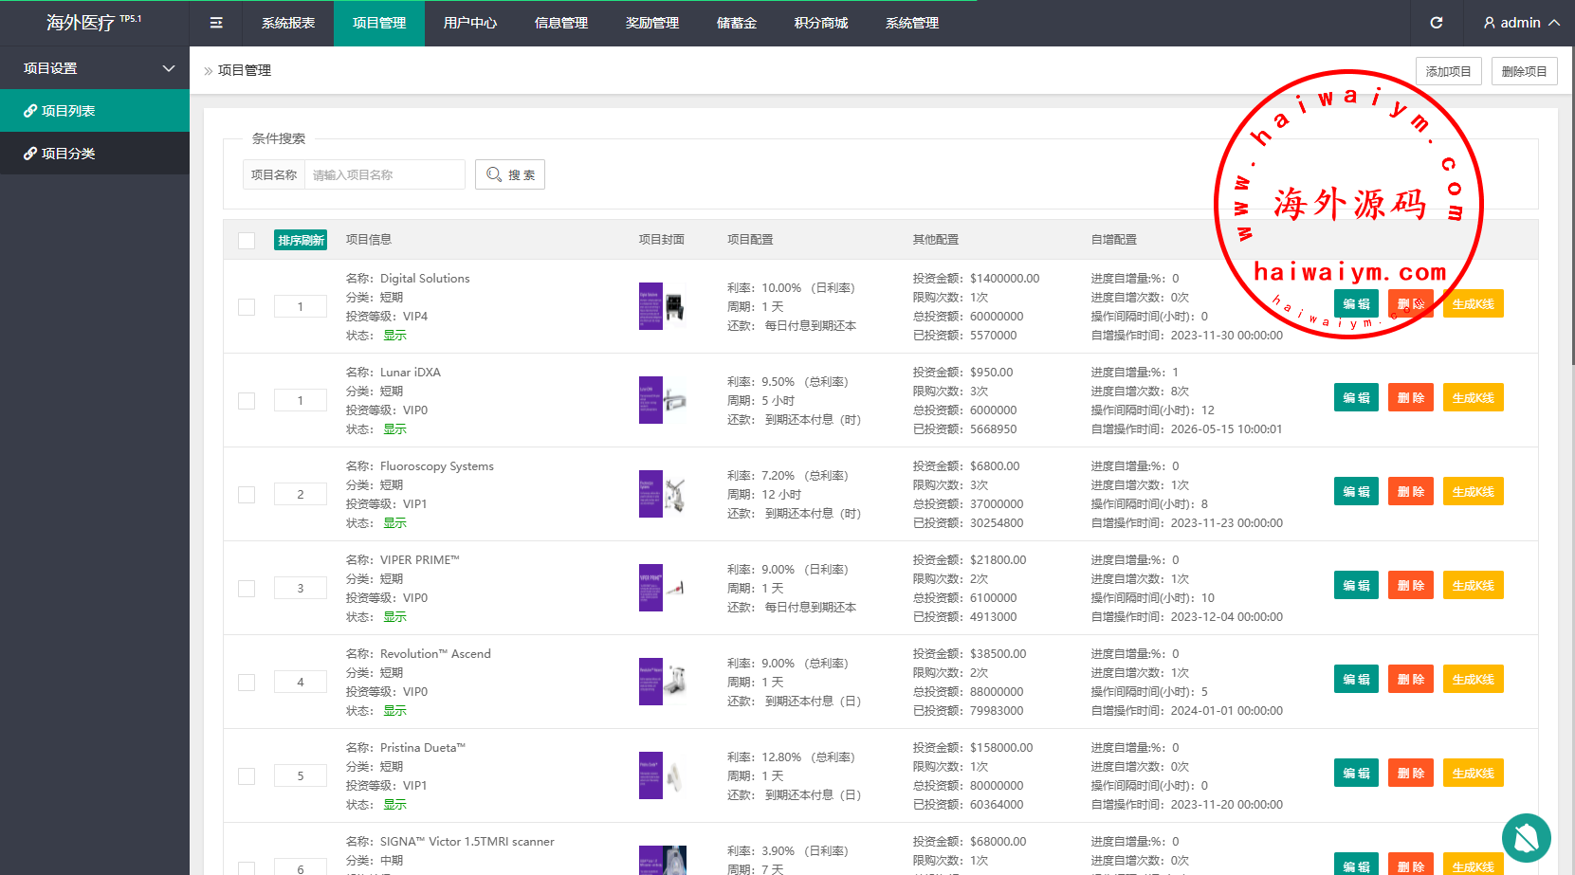The width and height of the screenshot is (1575, 875).
Task: Focus the 项目名称 search input
Action: (x=384, y=174)
